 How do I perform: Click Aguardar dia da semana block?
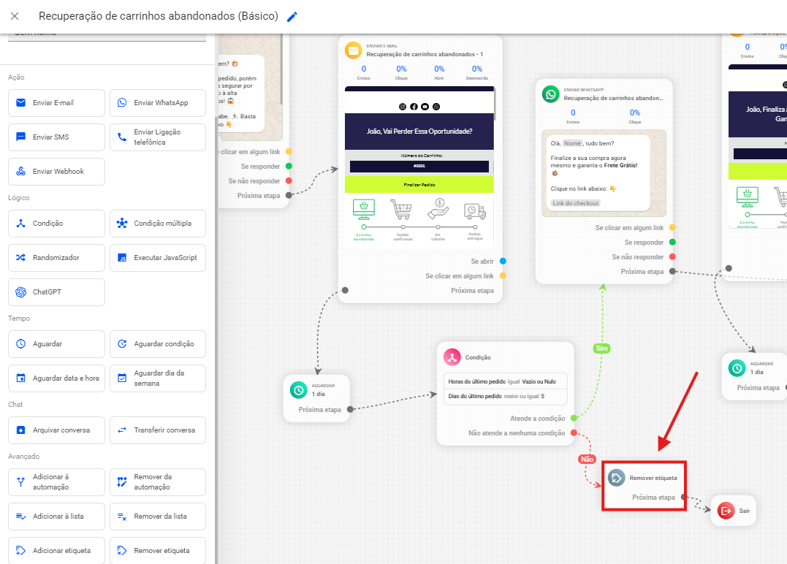158,378
